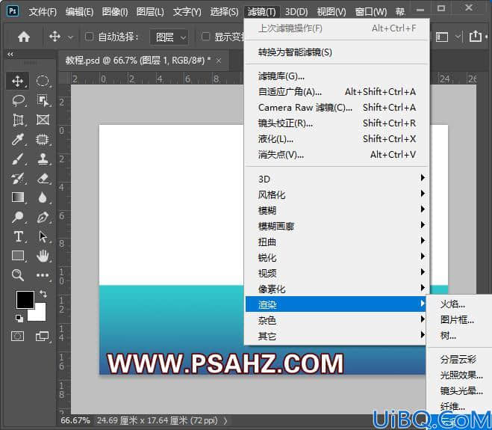492x430 pixels.
Task: Expand the 杂色 filter submenu
Action: click(x=335, y=320)
